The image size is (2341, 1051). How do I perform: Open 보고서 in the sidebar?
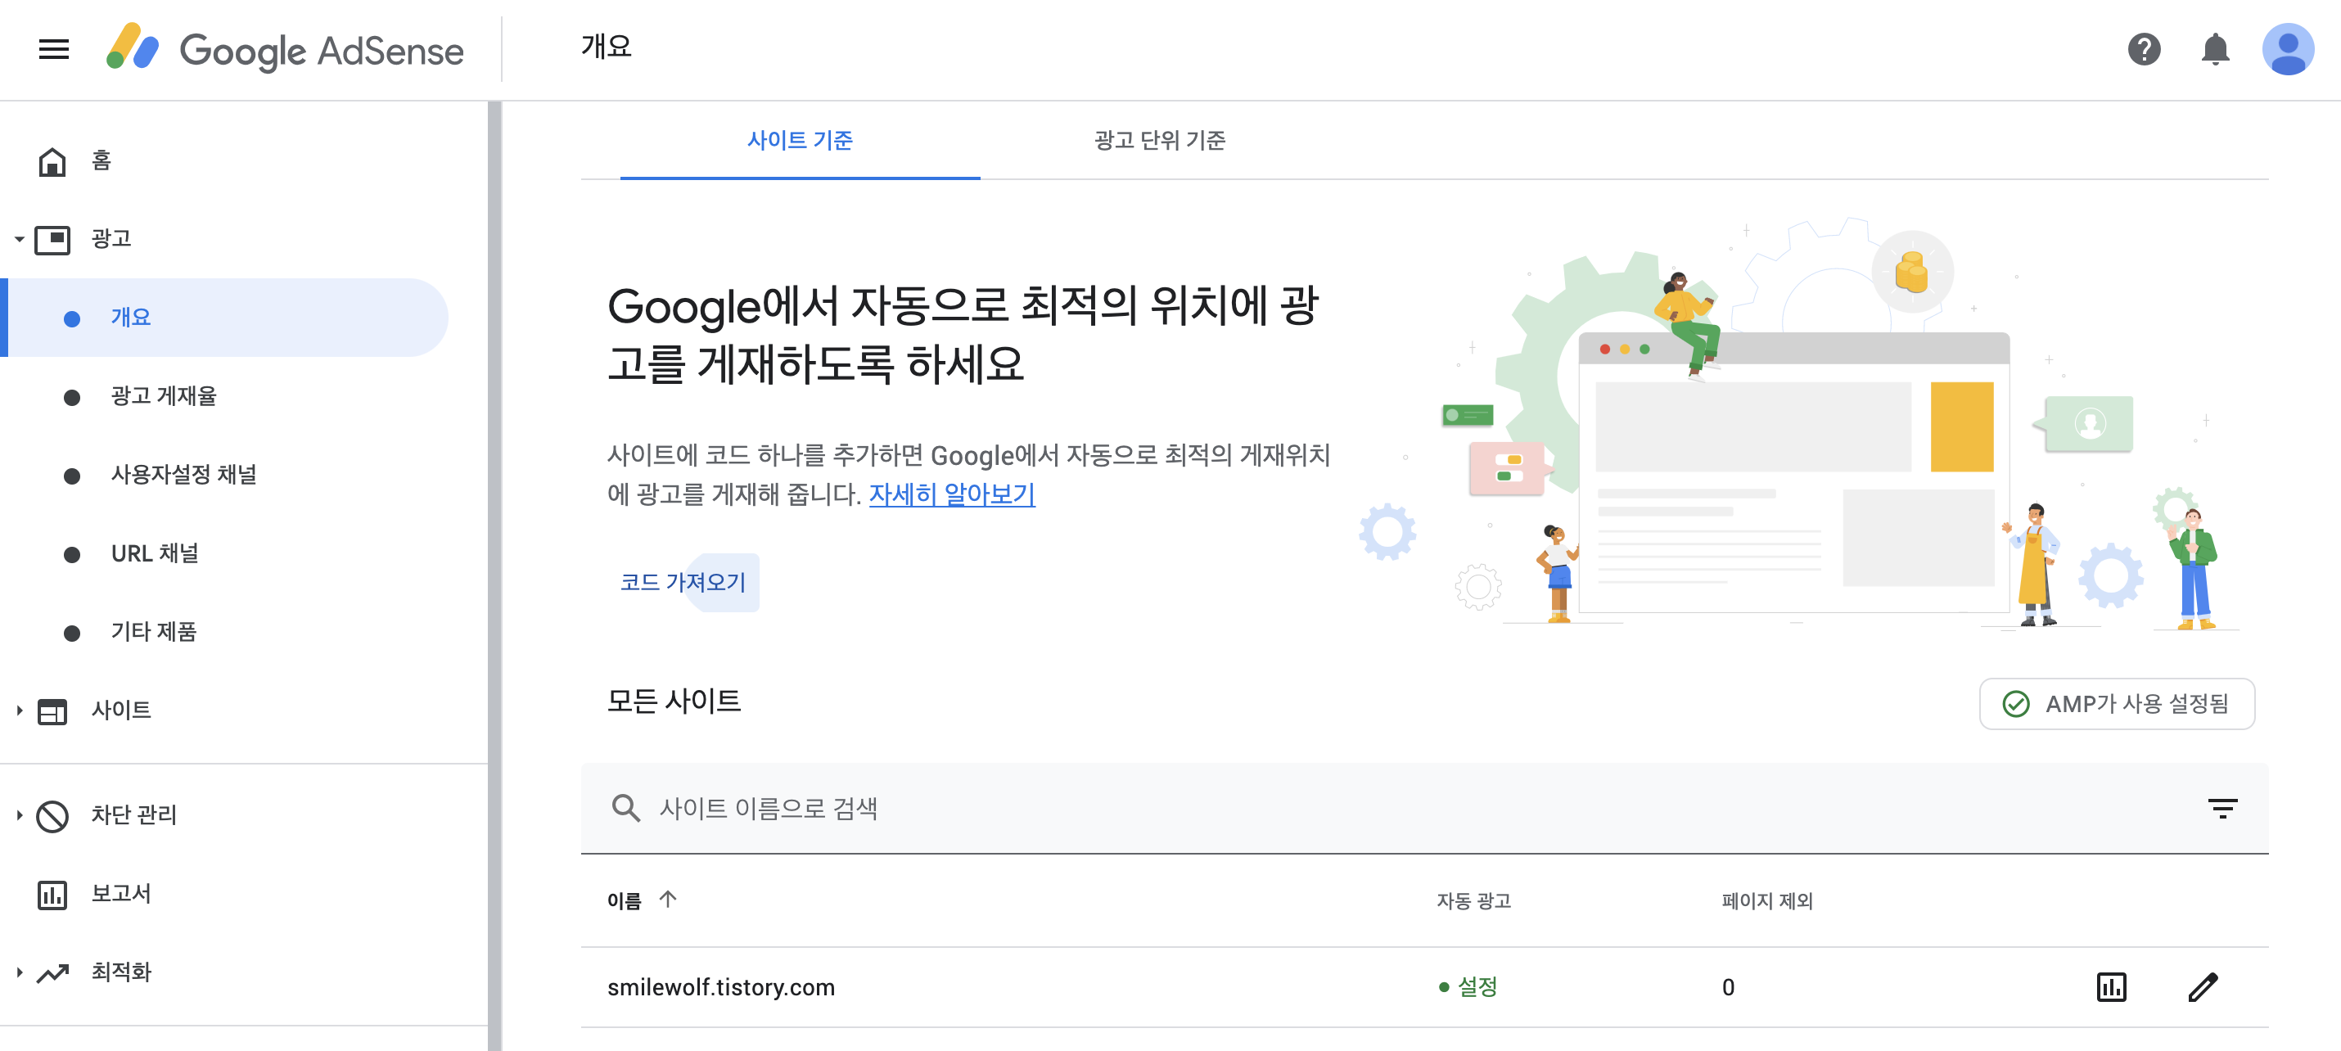coord(120,894)
